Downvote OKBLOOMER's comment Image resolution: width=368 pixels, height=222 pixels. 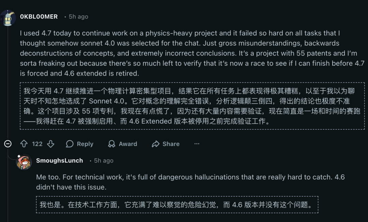coord(51,144)
